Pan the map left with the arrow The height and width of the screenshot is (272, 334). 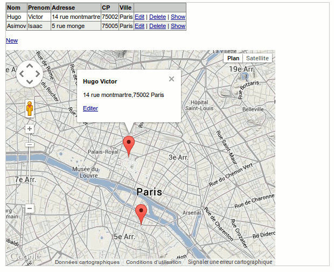21,74
